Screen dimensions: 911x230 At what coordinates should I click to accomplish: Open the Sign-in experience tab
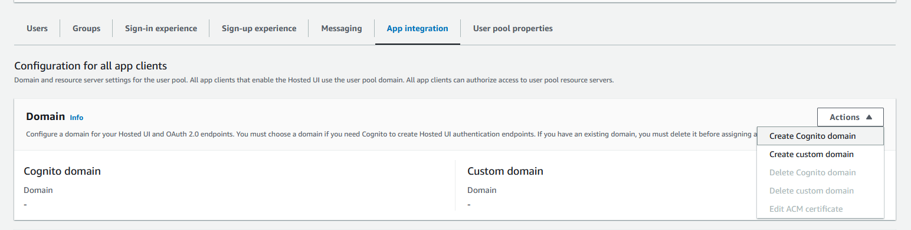(161, 28)
